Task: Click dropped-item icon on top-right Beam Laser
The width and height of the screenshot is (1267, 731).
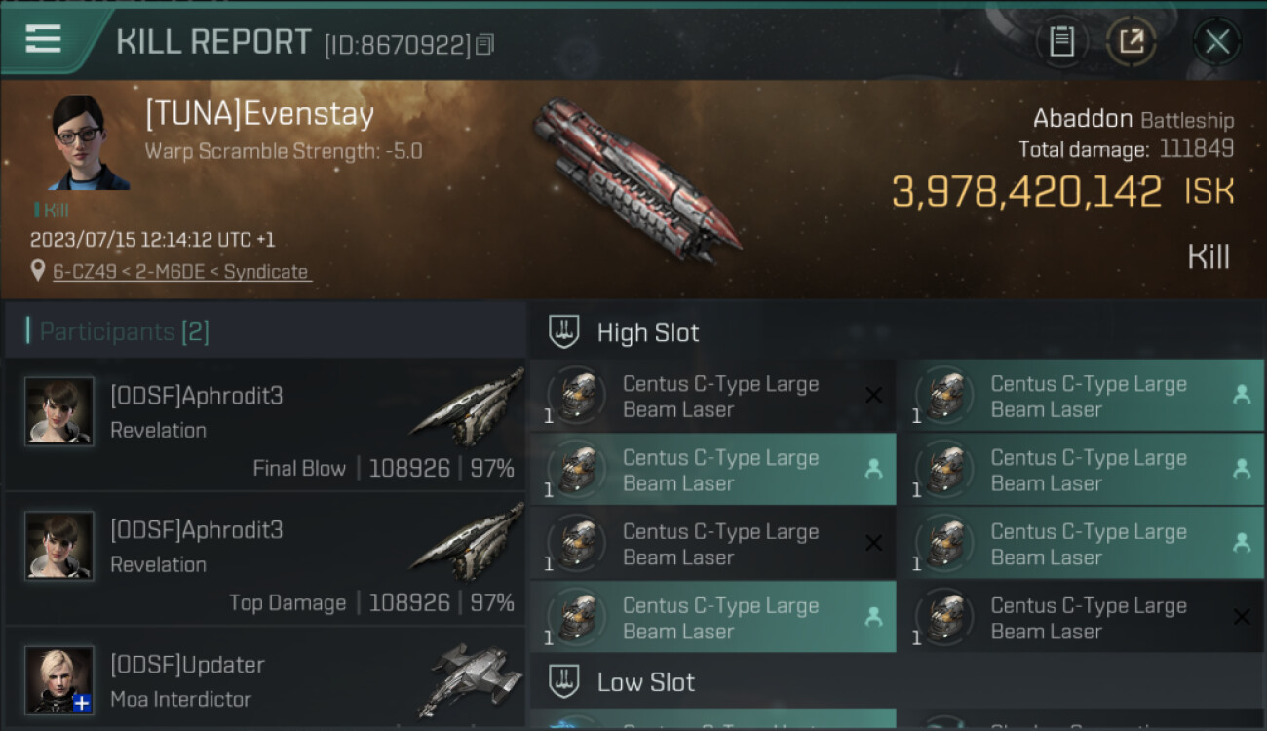Action: [x=1241, y=396]
